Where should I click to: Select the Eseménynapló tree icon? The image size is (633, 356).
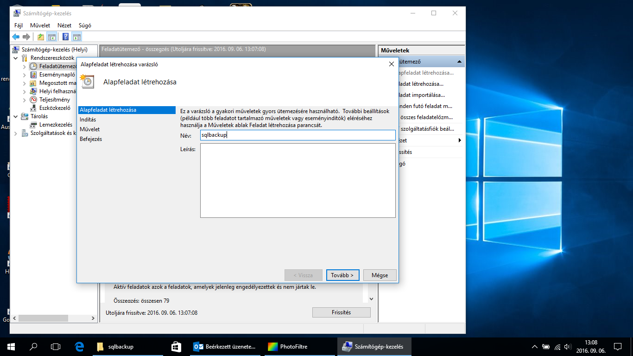click(33, 75)
